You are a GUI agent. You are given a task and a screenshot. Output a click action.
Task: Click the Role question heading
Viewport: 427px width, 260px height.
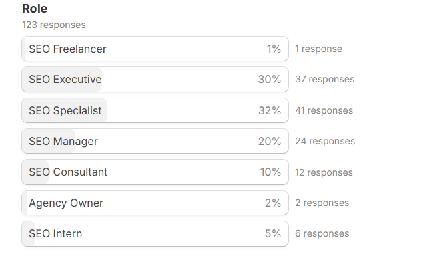pyautogui.click(x=35, y=9)
